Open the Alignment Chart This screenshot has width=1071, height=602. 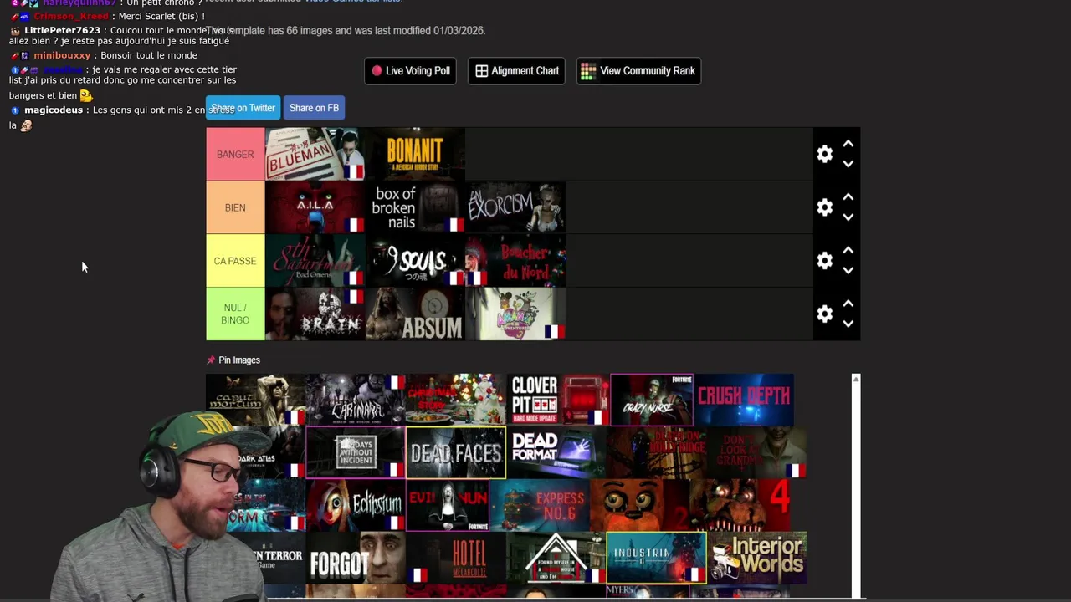click(x=516, y=71)
